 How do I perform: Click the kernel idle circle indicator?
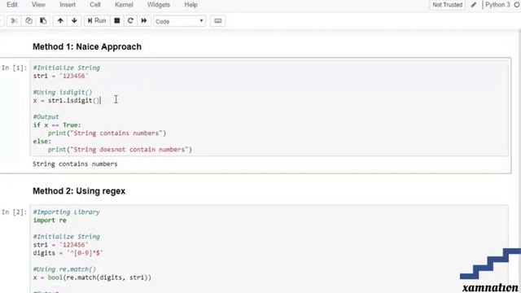tap(517, 5)
